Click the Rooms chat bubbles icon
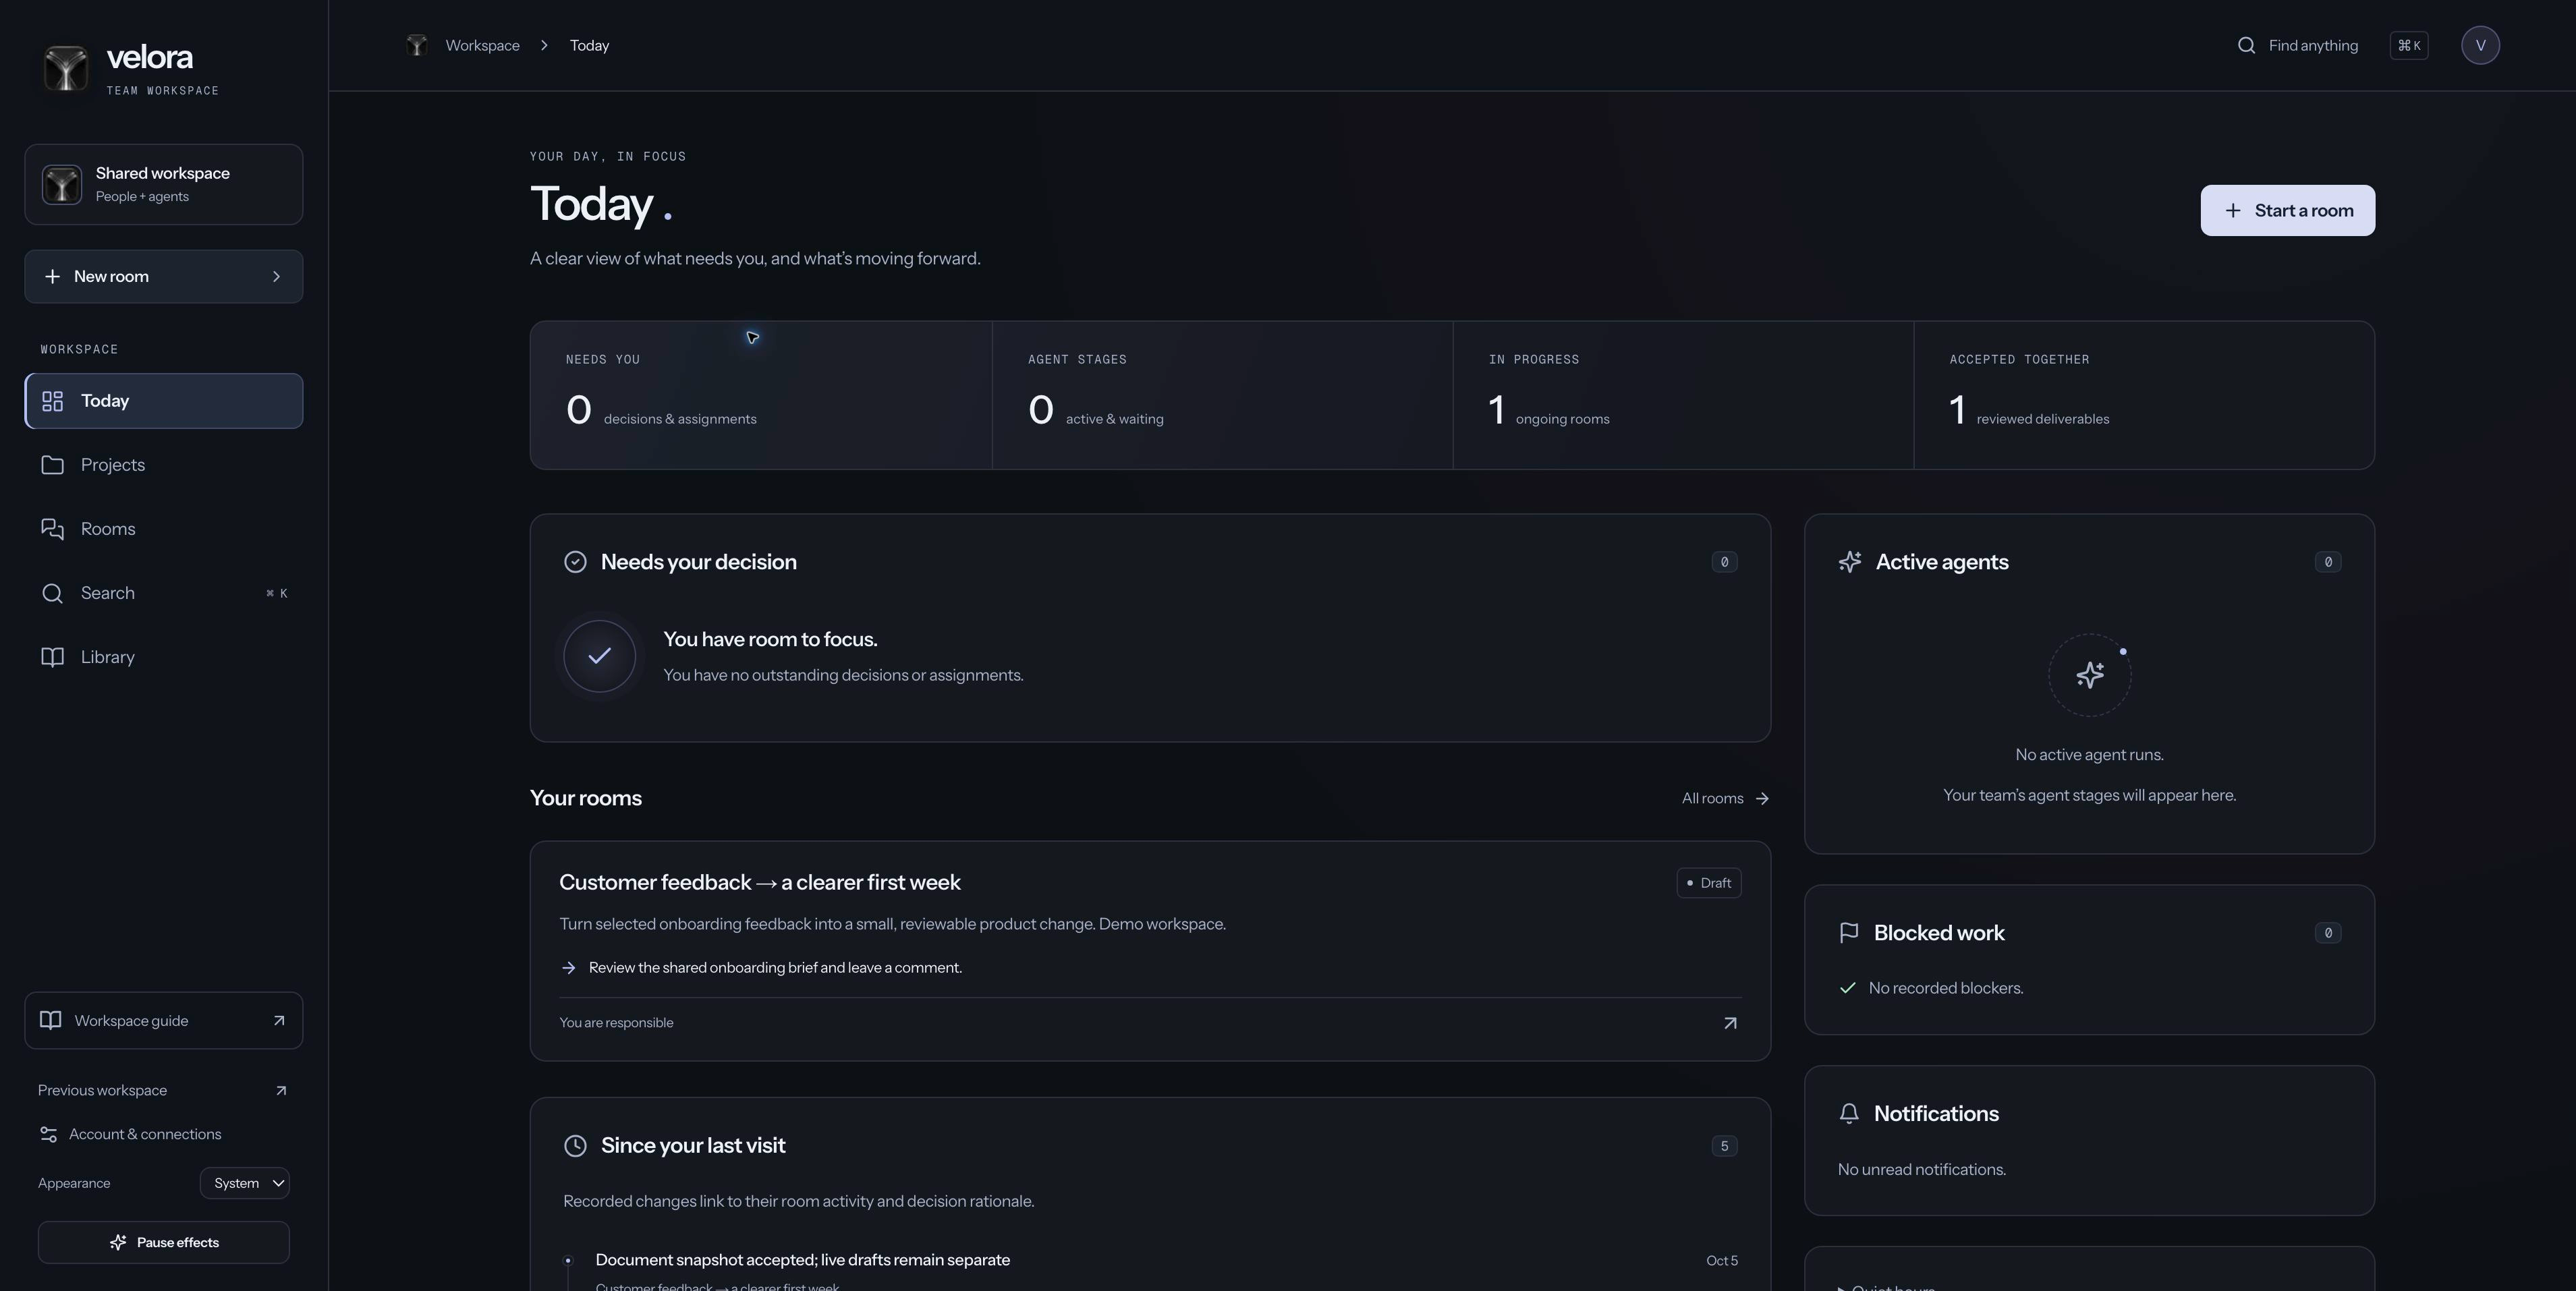The image size is (2576, 1291). pos(52,529)
